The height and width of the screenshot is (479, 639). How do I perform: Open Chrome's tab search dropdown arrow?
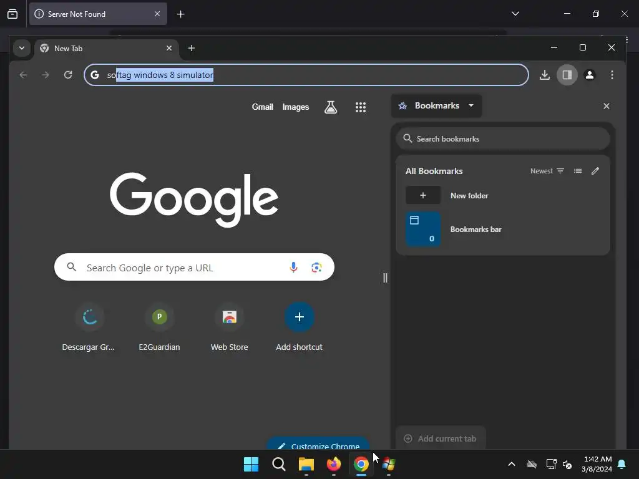[x=22, y=48]
